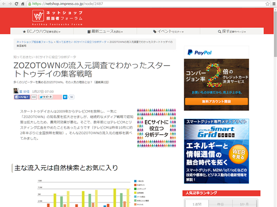Click the Twitter ツイート button
This screenshot has height=207, width=277.
tap(46, 97)
